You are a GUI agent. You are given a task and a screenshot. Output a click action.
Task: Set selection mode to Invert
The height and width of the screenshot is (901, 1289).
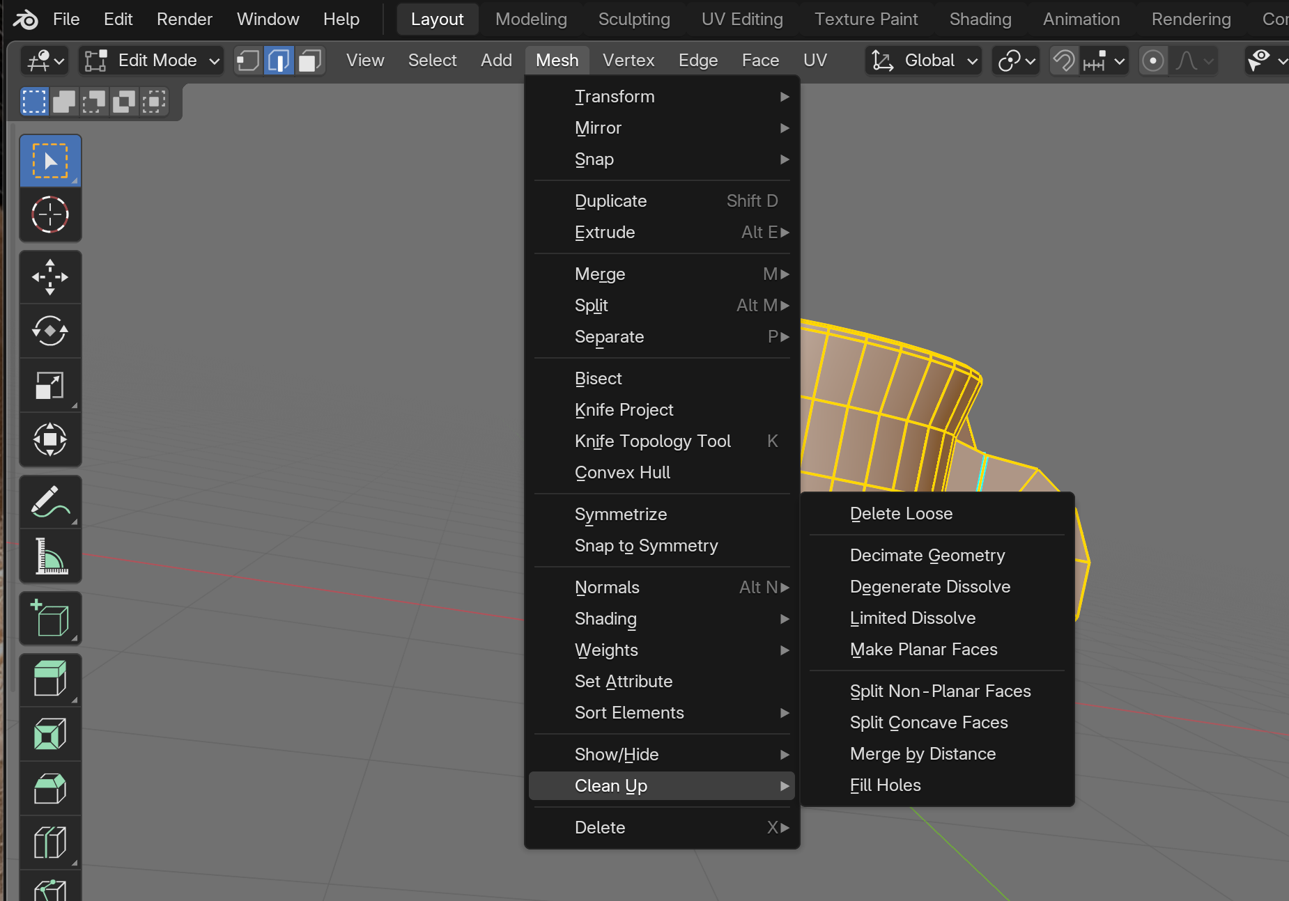124,102
